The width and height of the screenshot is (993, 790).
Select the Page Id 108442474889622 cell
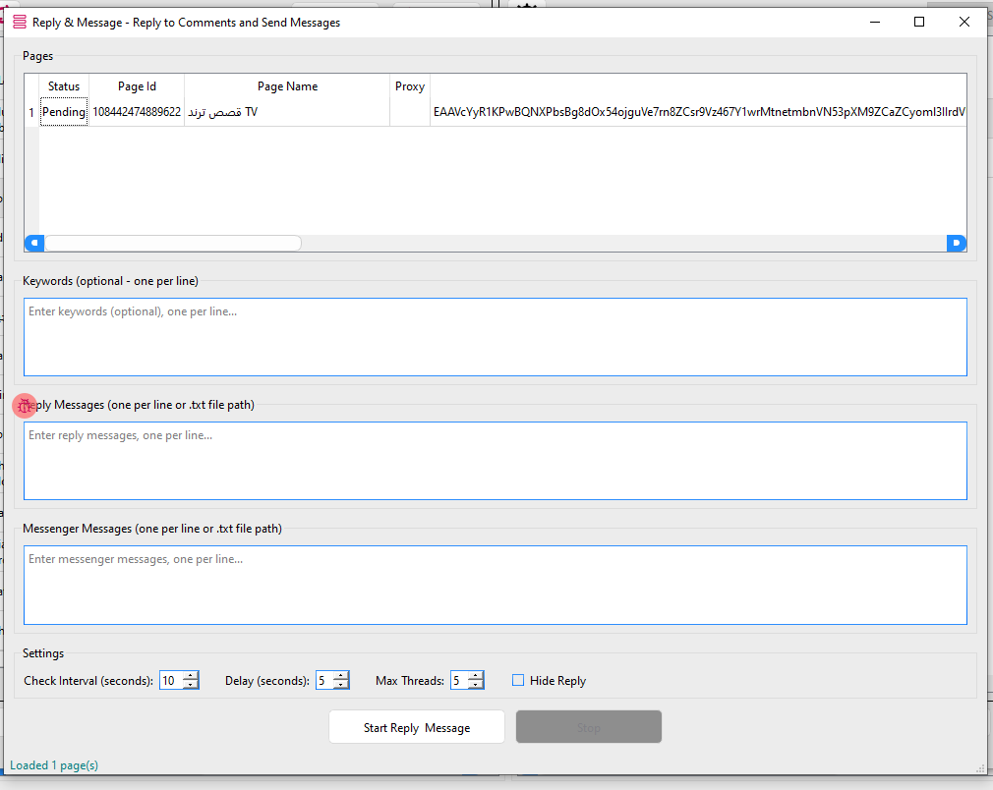136,111
